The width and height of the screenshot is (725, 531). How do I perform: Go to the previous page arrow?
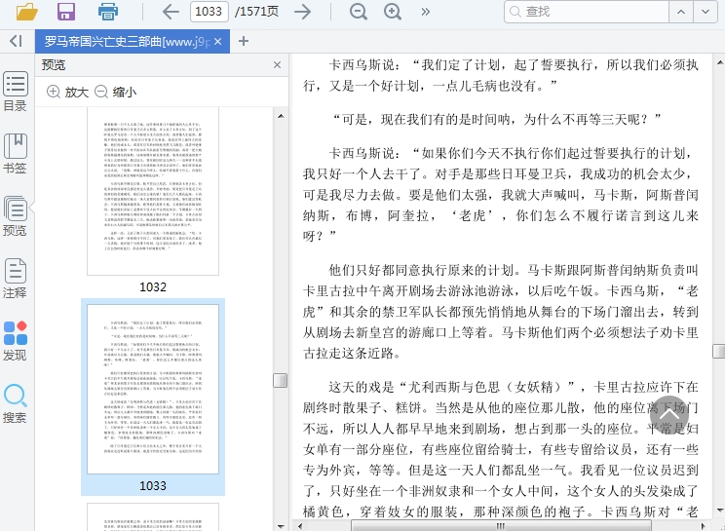[171, 12]
